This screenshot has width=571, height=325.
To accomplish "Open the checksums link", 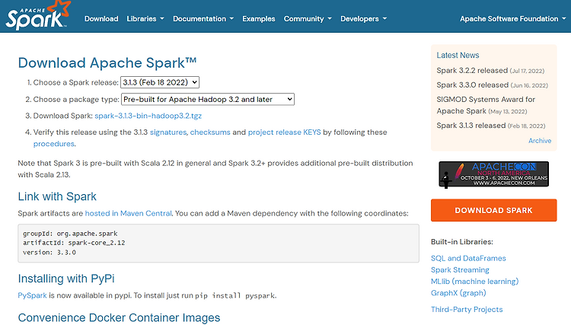I will [x=210, y=132].
